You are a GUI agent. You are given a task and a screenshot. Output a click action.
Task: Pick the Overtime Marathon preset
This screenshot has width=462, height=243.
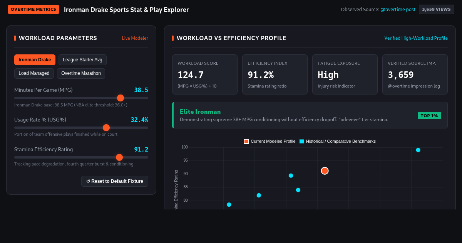[81, 73]
